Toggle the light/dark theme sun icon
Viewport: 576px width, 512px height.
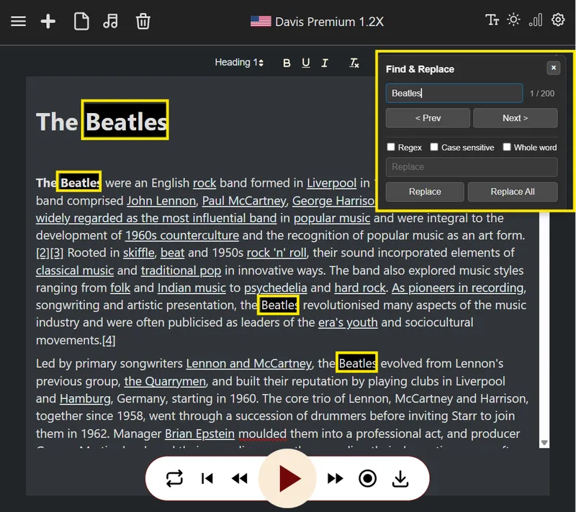pos(513,20)
